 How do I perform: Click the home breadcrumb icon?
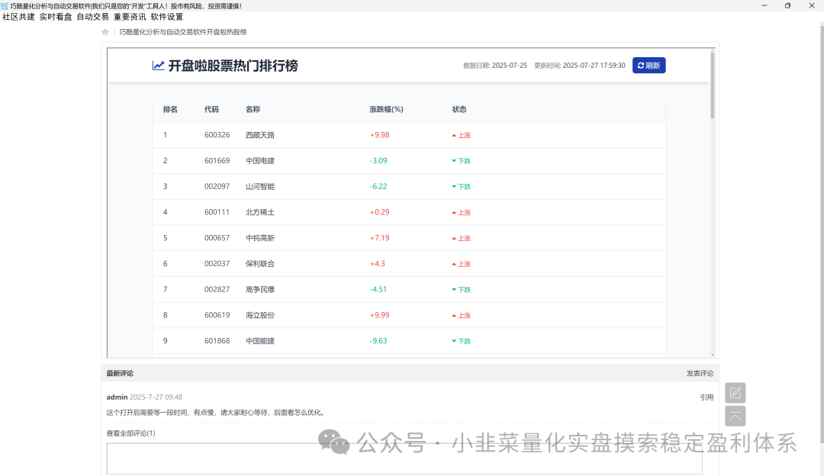click(105, 32)
